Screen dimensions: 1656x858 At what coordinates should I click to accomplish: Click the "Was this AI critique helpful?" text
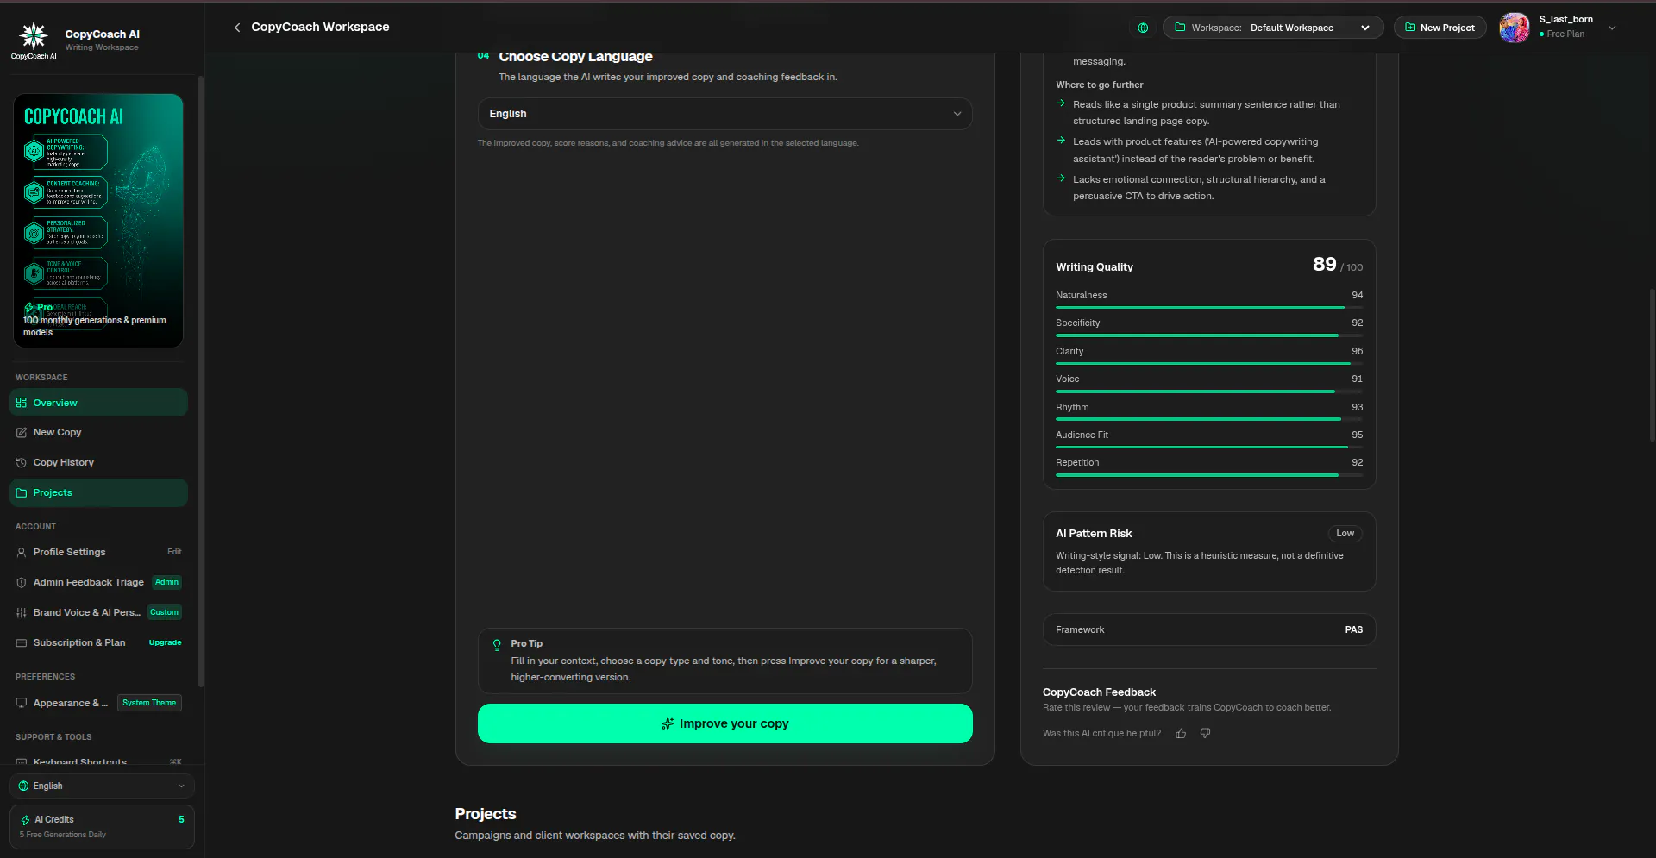(1101, 734)
